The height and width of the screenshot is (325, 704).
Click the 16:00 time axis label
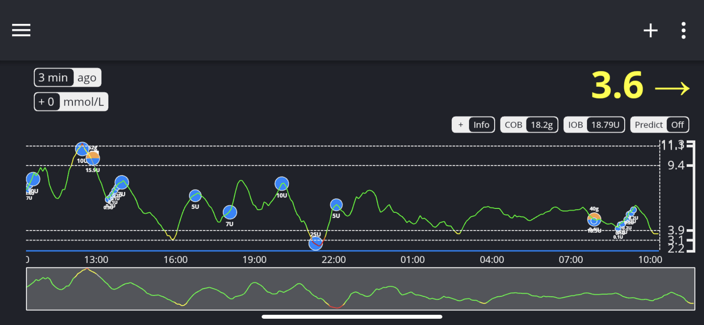(x=175, y=260)
